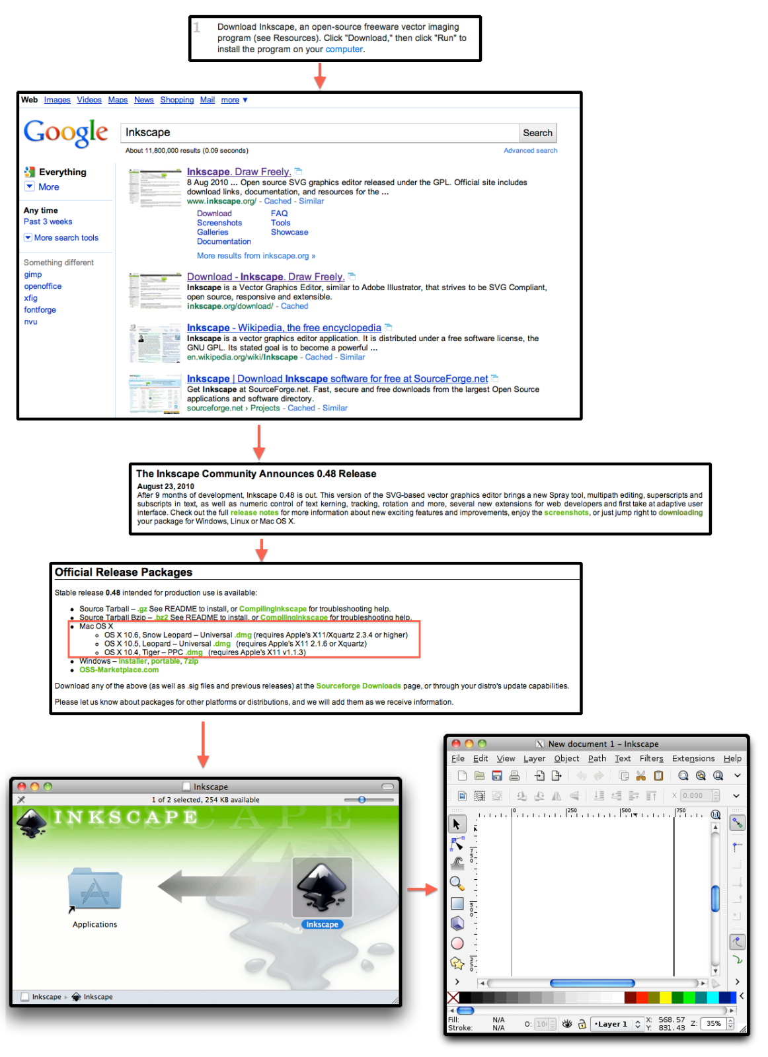
Task: Open the Layer menu
Action: click(x=535, y=758)
